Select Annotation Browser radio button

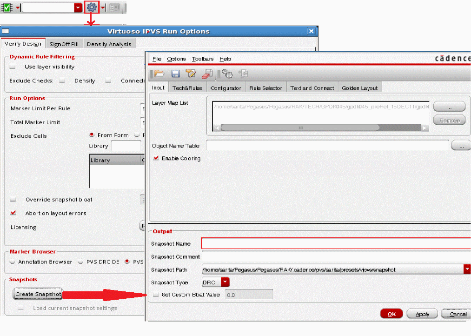13,262
